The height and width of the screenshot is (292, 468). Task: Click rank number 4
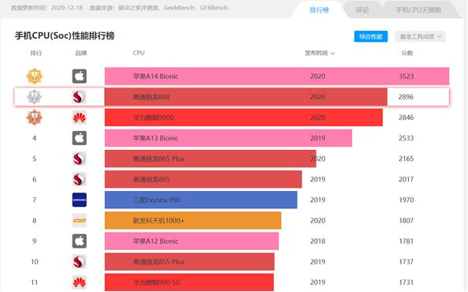point(34,138)
